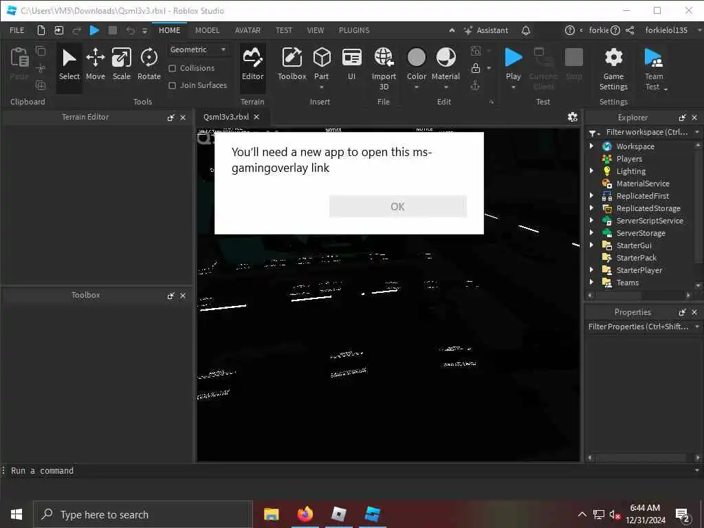Screen dimensions: 704x528
Task: Switch to the PLUGINS tab
Action: [354, 30]
